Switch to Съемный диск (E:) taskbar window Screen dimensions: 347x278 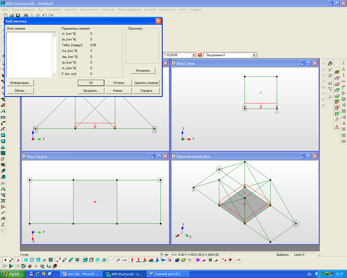pos(168,274)
